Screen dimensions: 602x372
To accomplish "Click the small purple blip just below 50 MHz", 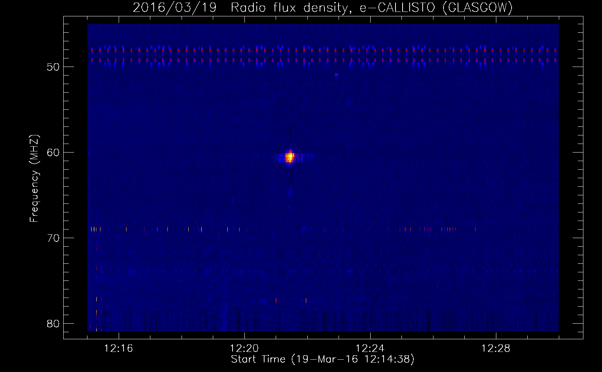I will pyautogui.click(x=336, y=75).
